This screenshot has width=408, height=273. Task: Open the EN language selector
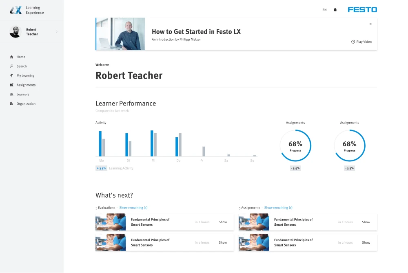pyautogui.click(x=324, y=10)
